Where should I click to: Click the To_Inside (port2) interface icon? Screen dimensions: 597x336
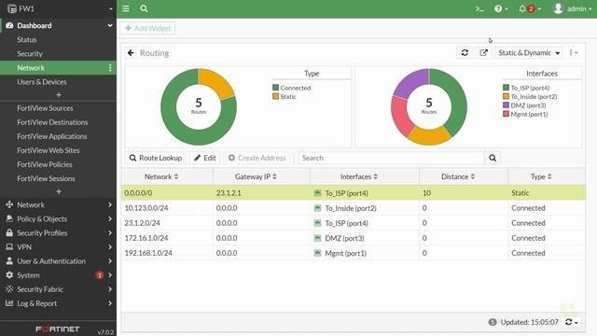[x=317, y=208]
